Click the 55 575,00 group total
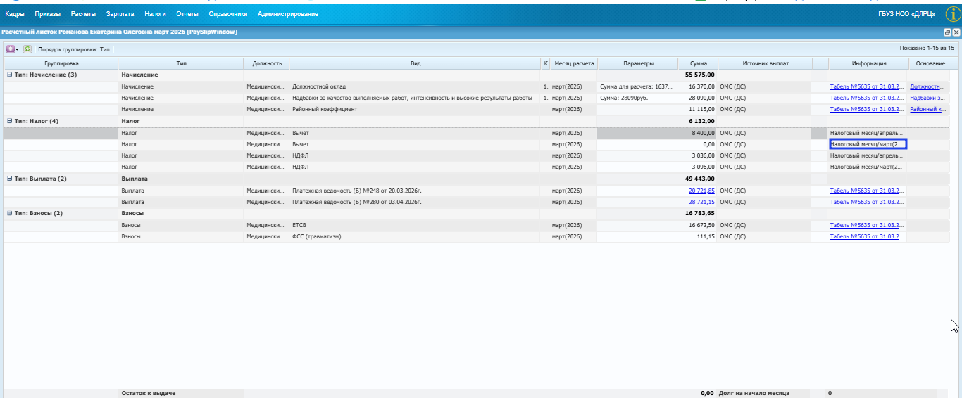This screenshot has width=962, height=398. coord(699,75)
